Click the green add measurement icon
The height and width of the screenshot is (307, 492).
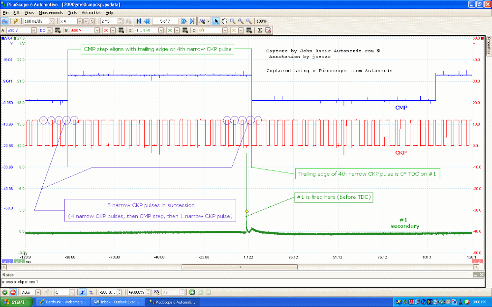coord(193,292)
